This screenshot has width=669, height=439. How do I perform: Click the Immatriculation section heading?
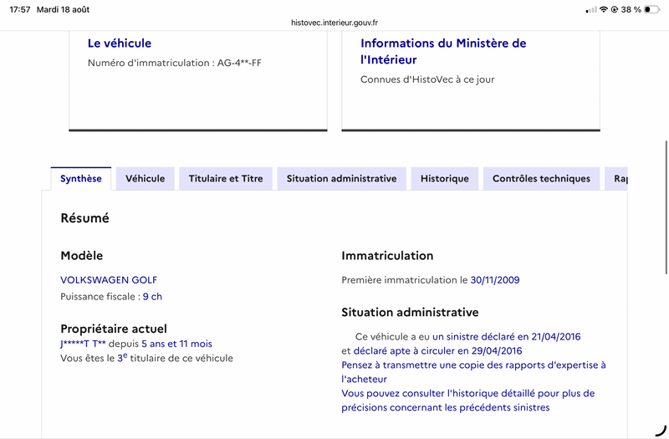pyautogui.click(x=387, y=256)
